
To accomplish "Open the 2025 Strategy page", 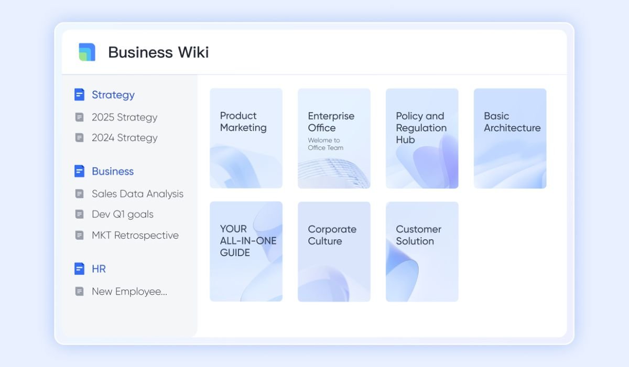I will [x=124, y=117].
